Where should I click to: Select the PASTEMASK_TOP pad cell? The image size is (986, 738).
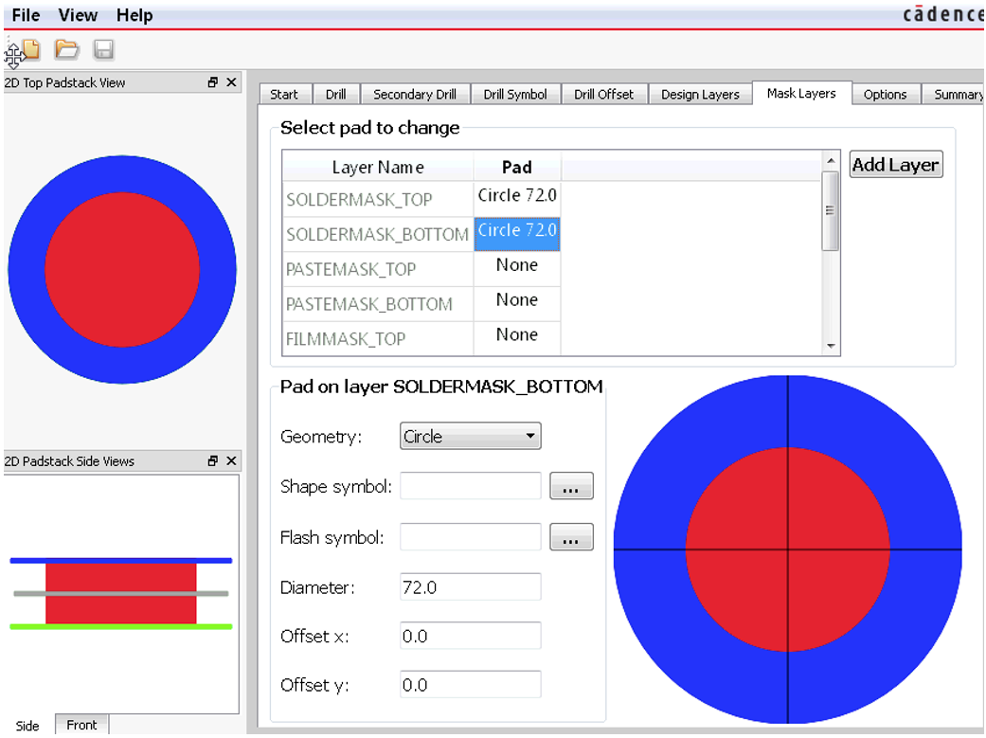(517, 267)
